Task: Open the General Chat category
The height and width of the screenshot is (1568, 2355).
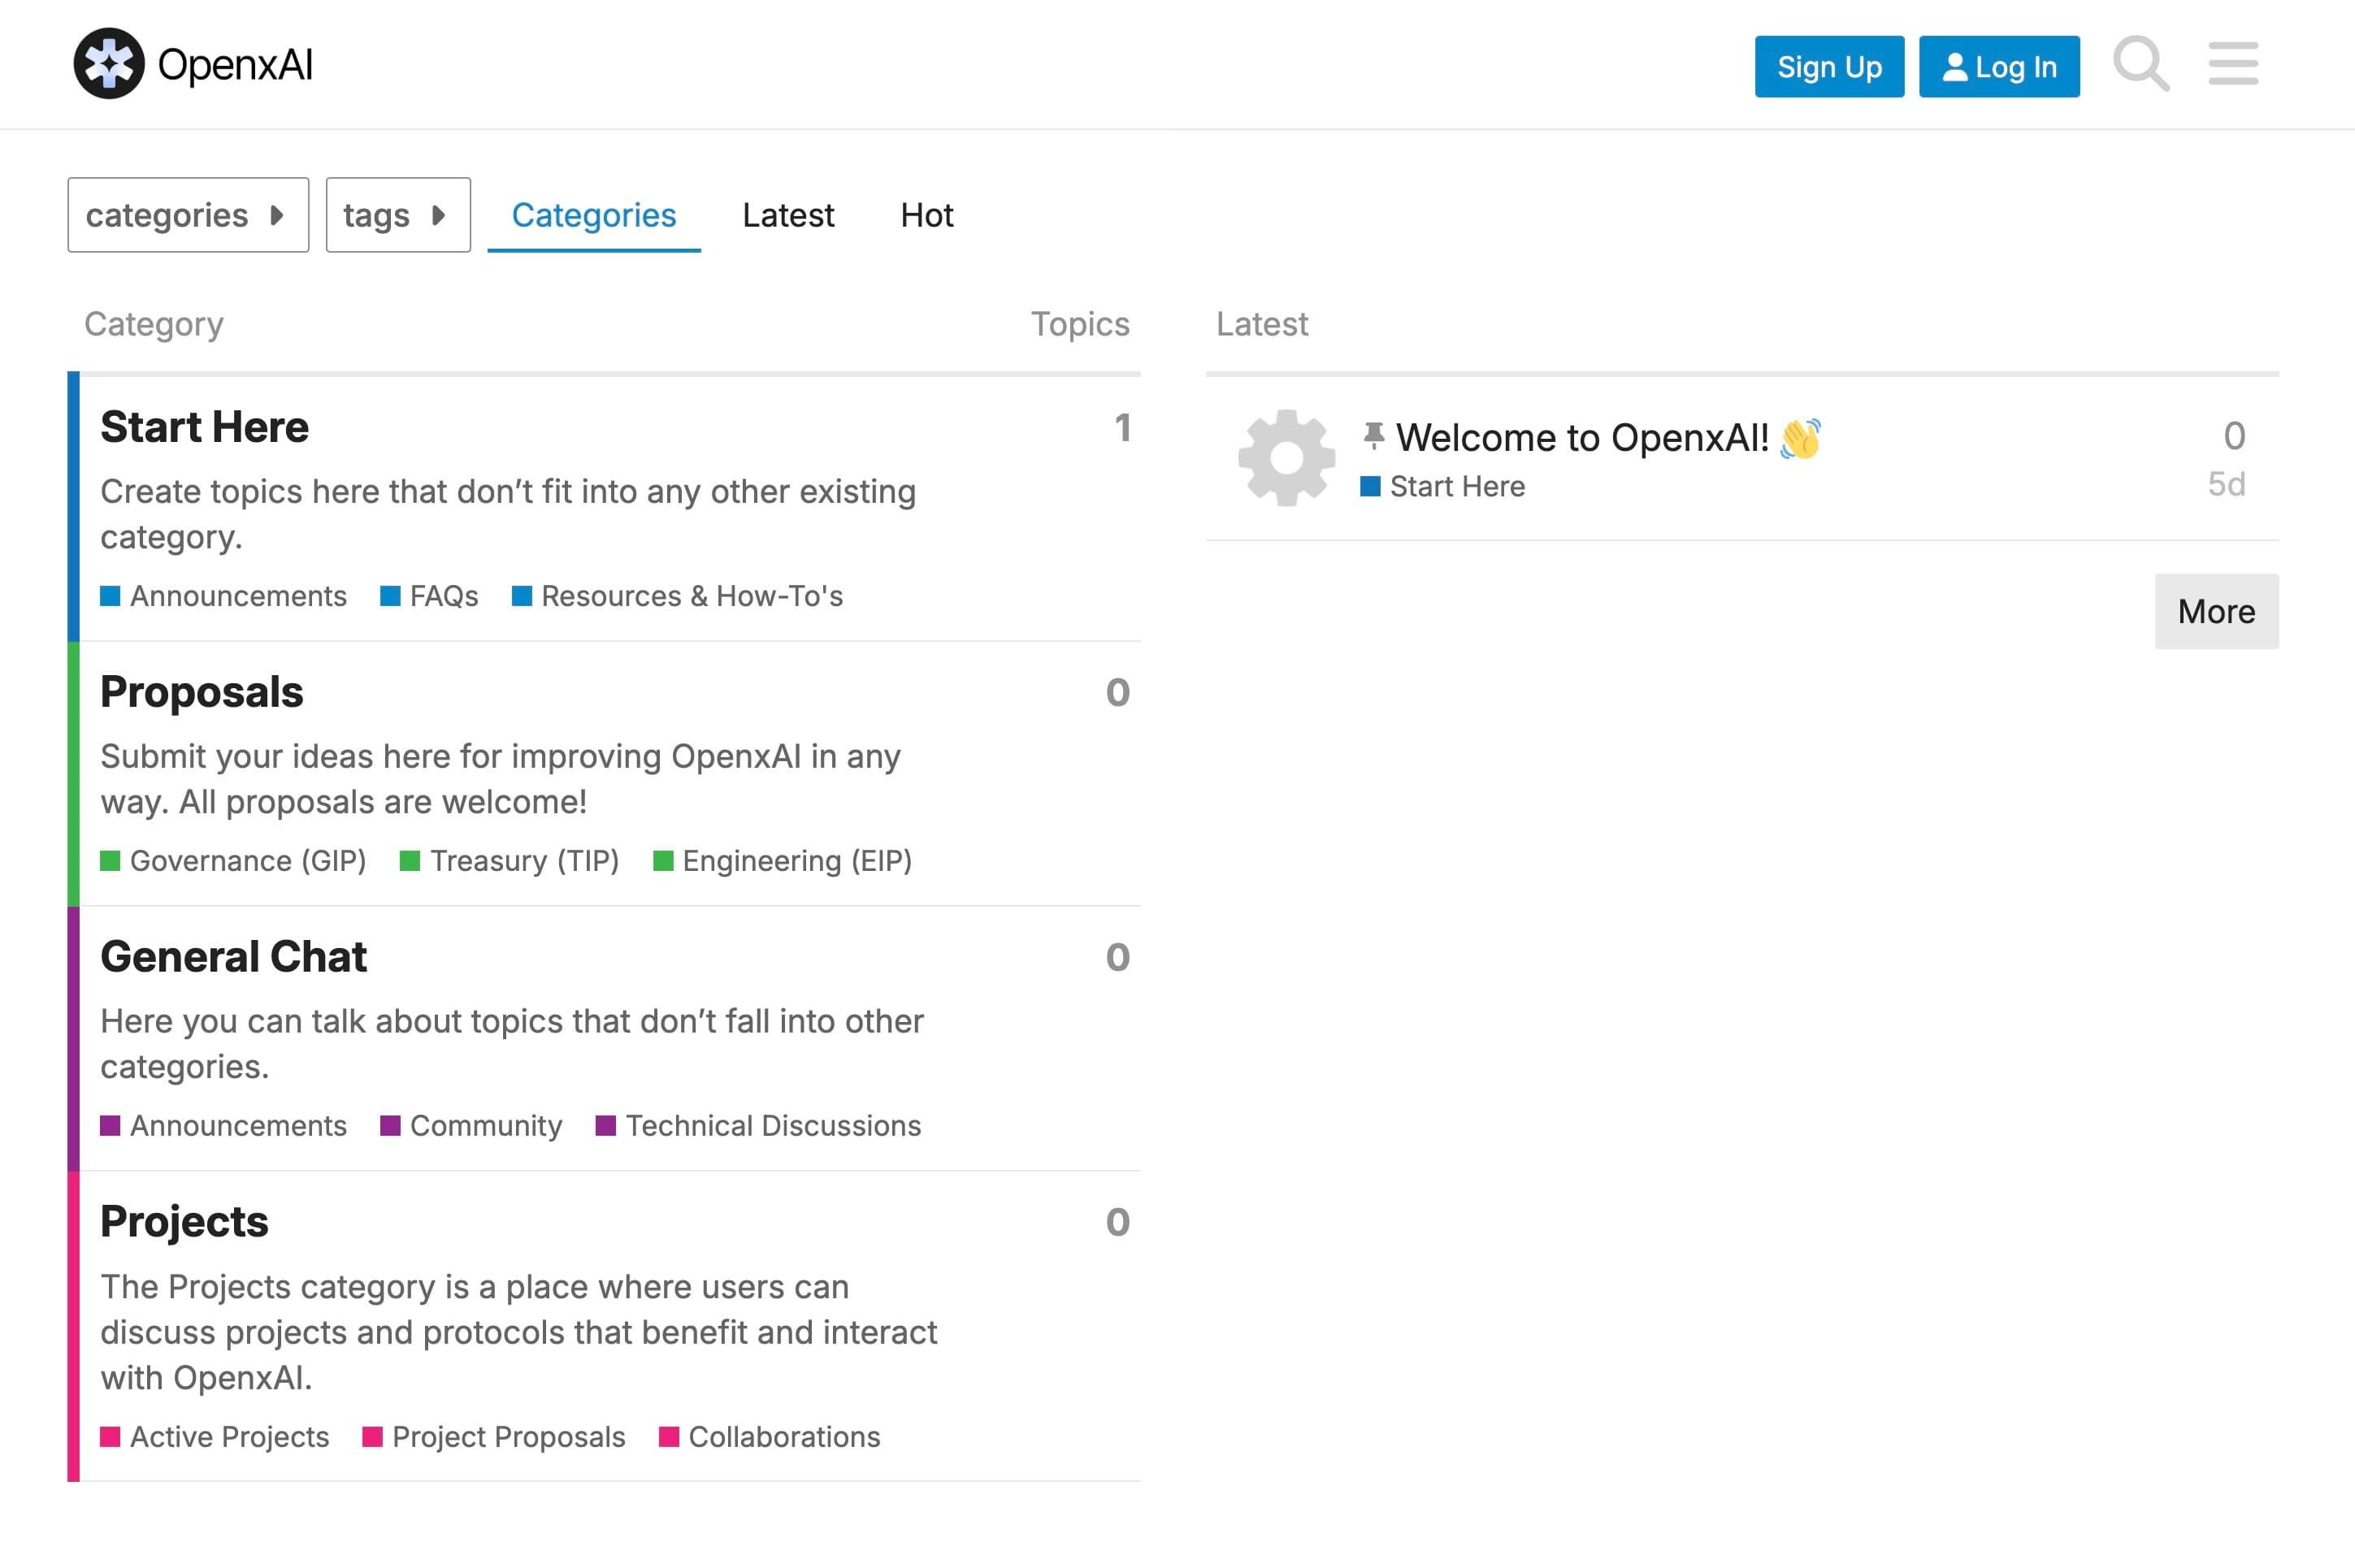Action: (233, 957)
